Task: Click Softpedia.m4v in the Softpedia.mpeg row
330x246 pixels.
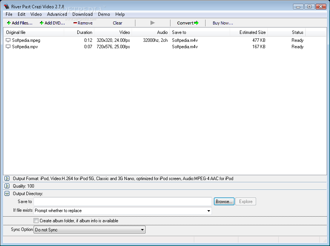Action: click(x=185, y=40)
